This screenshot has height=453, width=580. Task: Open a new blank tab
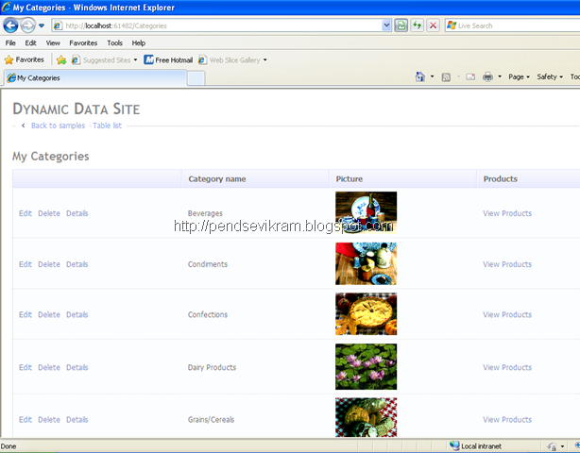[x=196, y=78]
